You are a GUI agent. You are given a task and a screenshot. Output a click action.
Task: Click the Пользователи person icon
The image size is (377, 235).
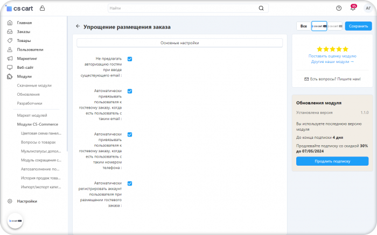pyautogui.click(x=10, y=49)
